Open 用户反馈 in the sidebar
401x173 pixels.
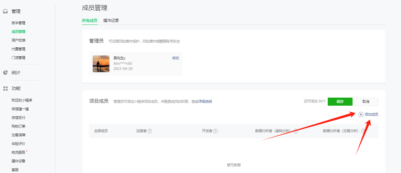[18, 40]
